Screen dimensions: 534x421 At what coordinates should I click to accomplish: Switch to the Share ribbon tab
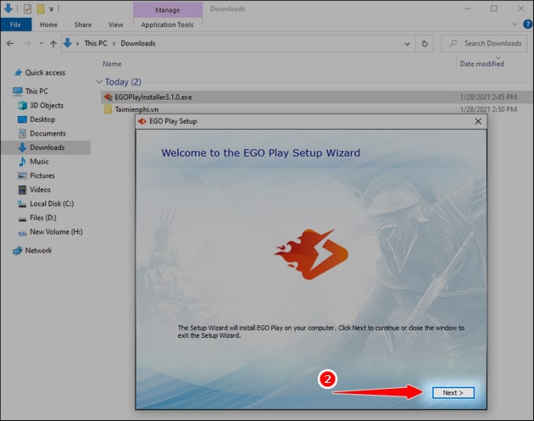83,25
